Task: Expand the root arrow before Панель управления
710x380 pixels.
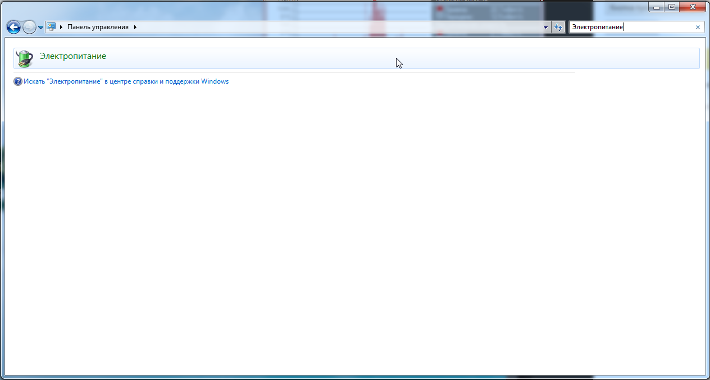Action: click(x=61, y=27)
